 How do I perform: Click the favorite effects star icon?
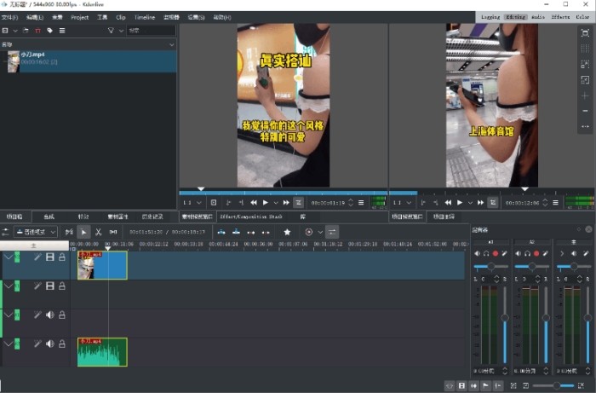click(x=287, y=232)
